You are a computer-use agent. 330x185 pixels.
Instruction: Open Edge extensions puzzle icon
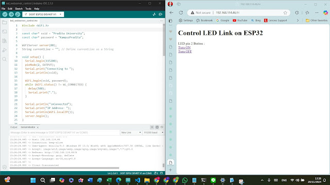click(x=297, y=12)
